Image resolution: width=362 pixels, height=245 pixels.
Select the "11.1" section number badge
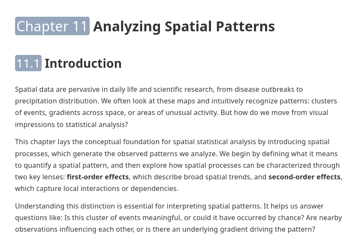point(28,64)
